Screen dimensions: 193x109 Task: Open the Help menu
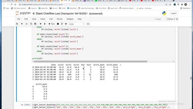point(80,19)
